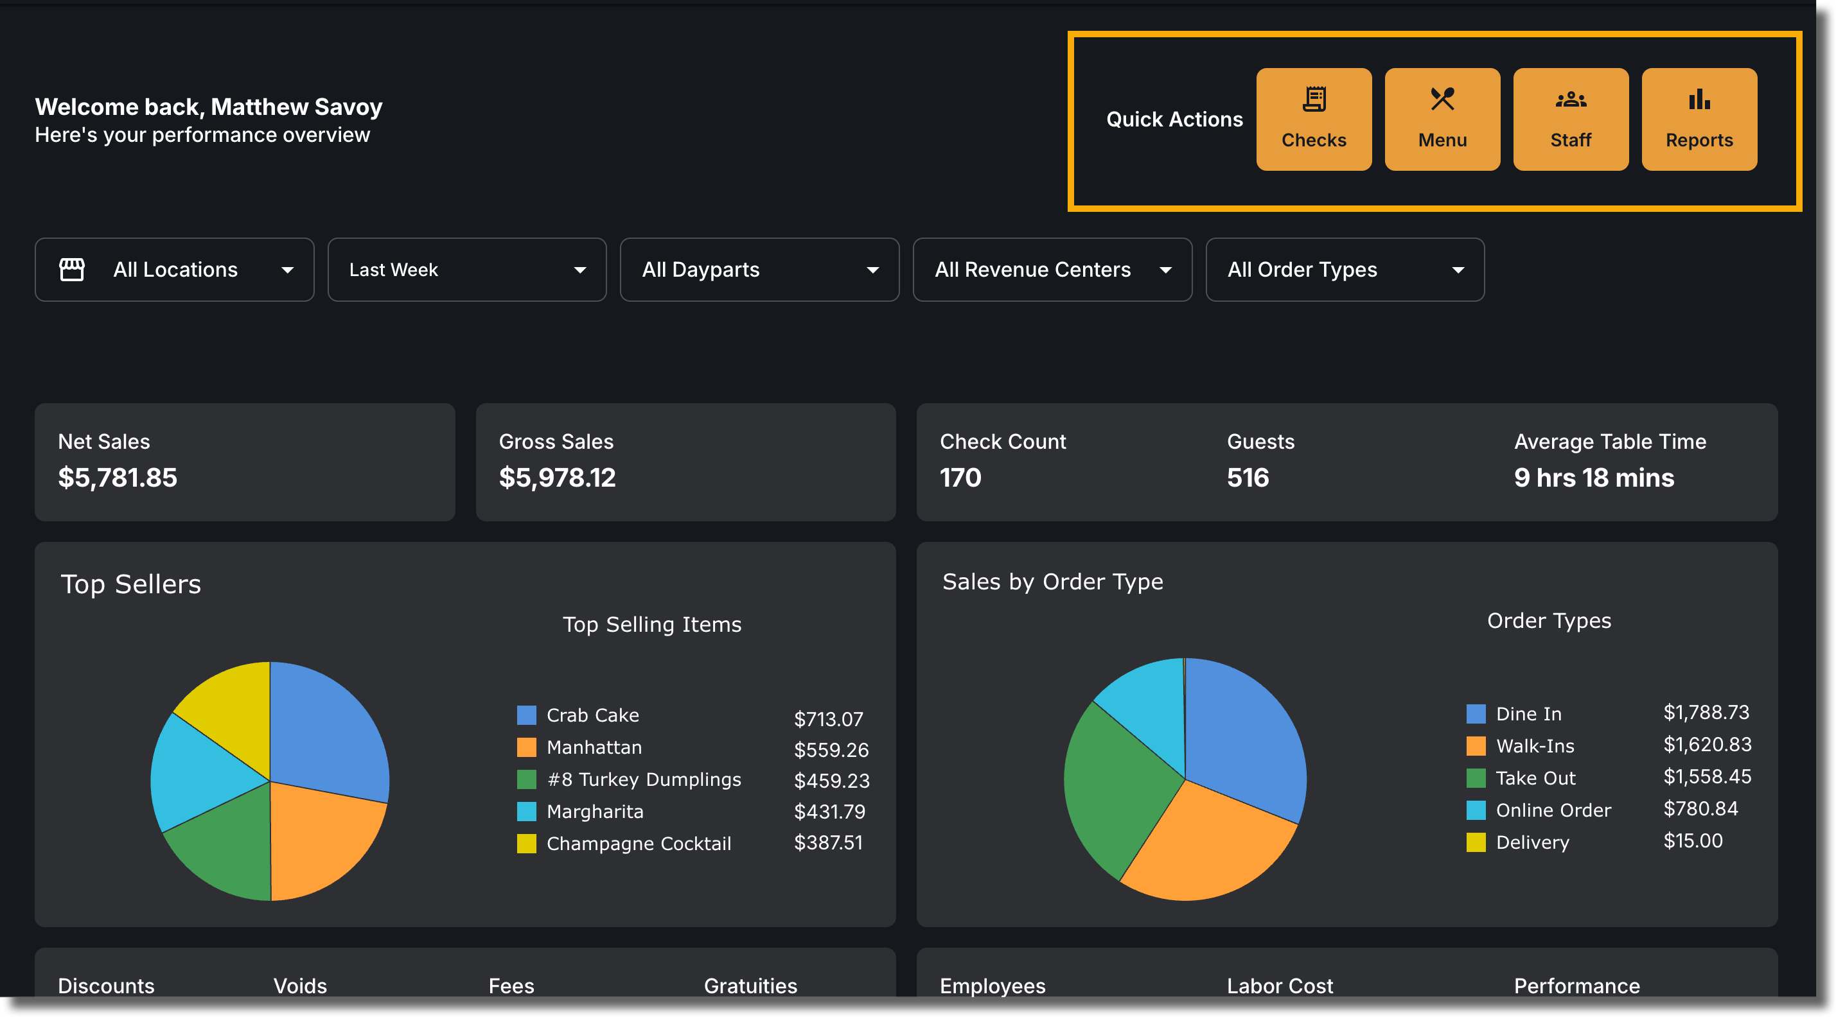Click the storefront icon beside All Locations
The width and height of the screenshot is (1836, 1017).
(71, 269)
